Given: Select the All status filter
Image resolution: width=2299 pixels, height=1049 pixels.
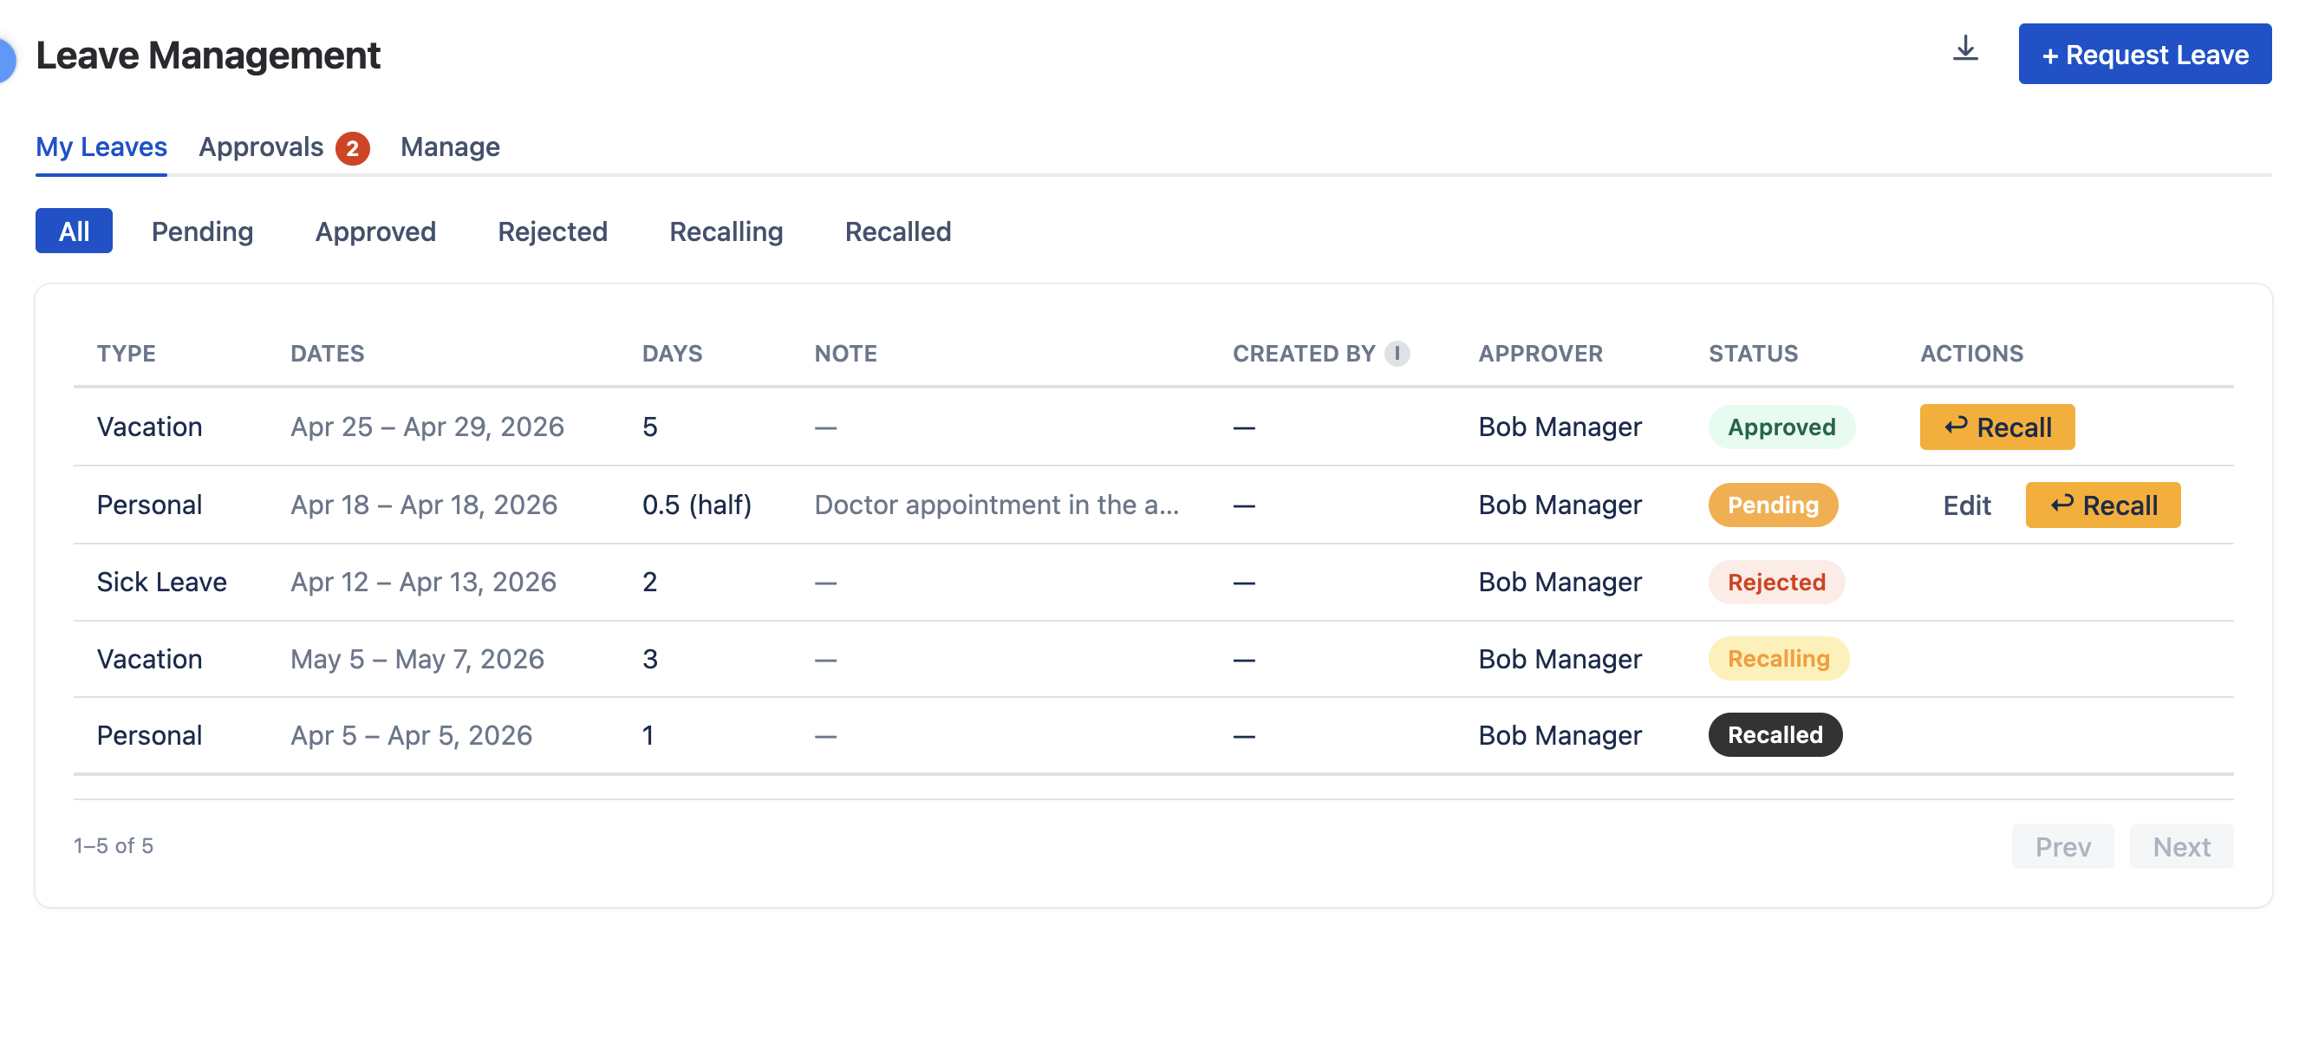Looking at the screenshot, I should pyautogui.click(x=73, y=231).
